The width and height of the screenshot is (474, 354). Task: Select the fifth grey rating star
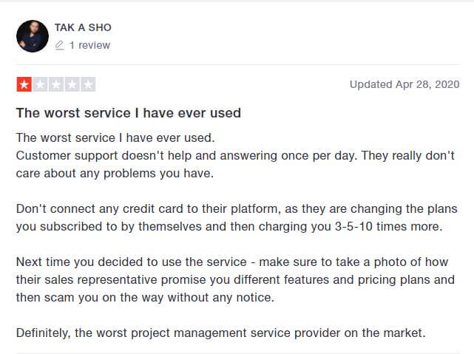[88, 84]
